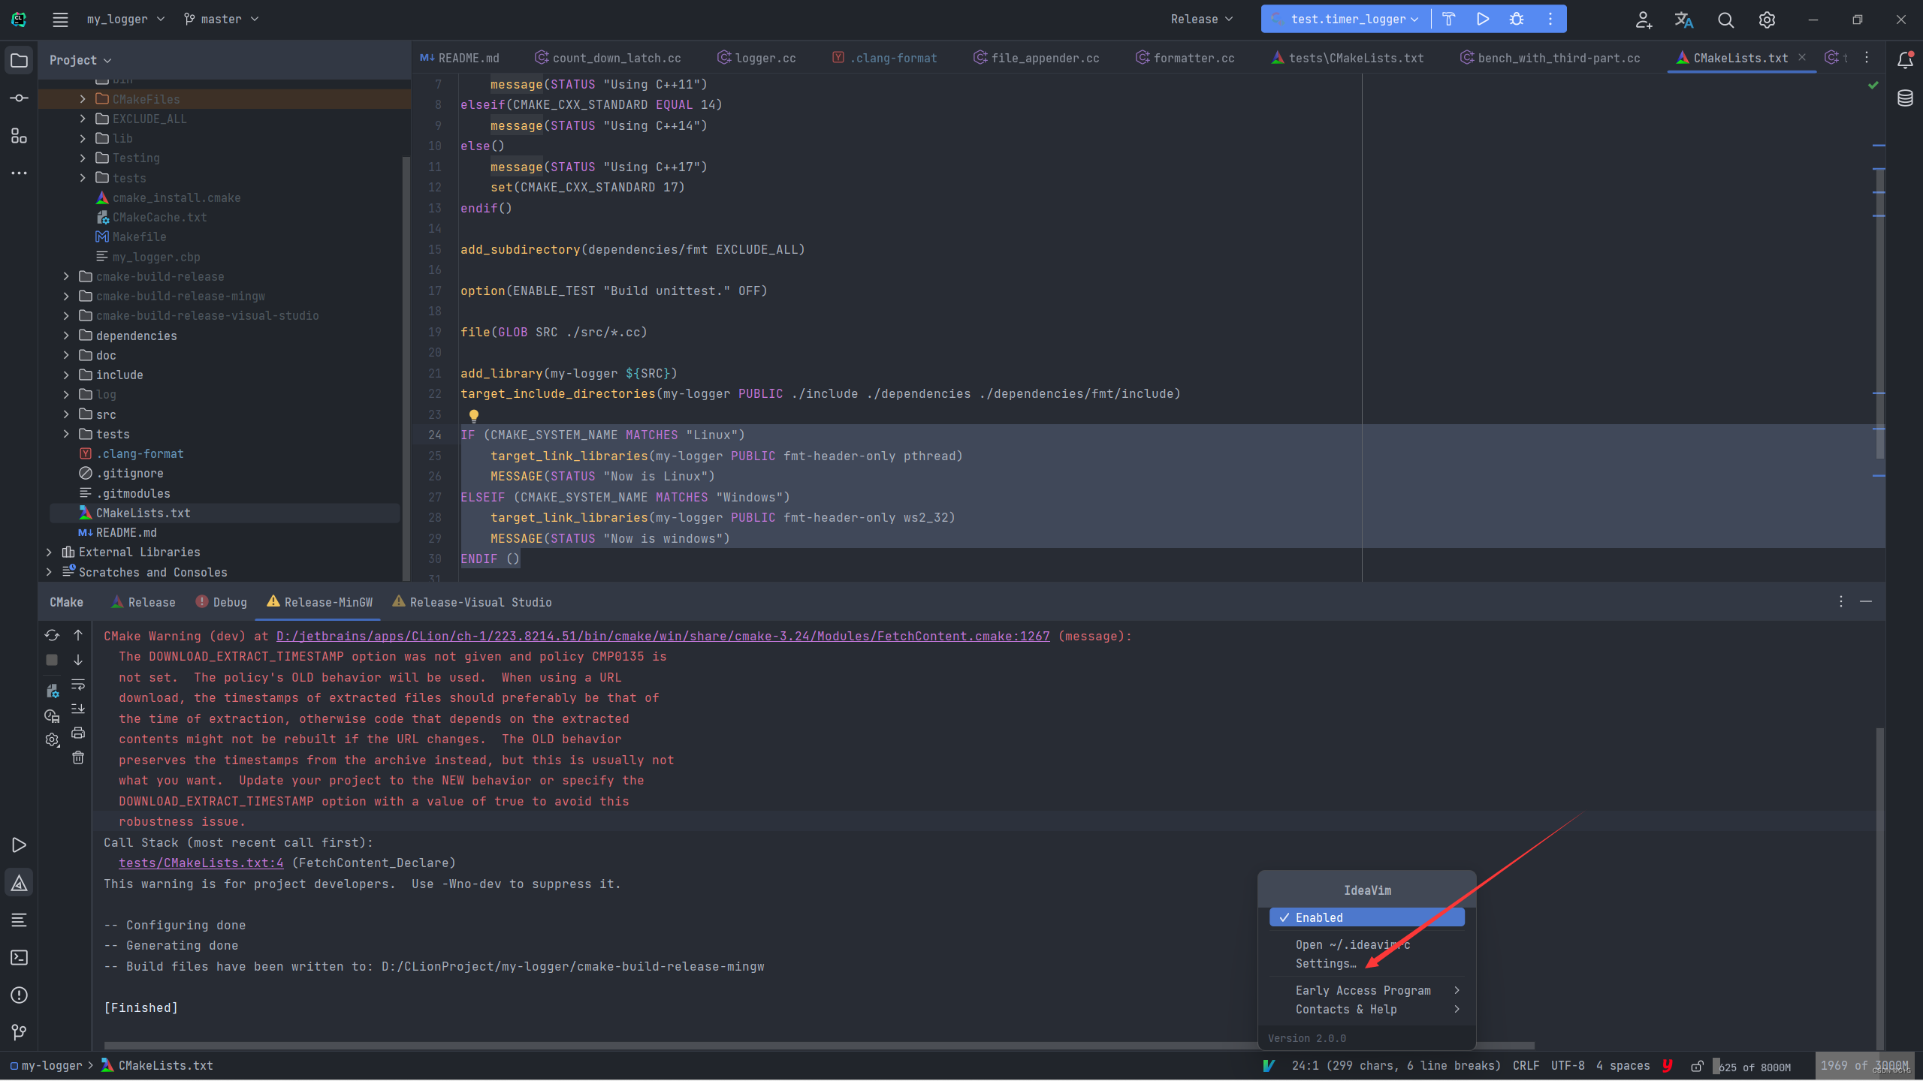This screenshot has width=1923, height=1081.
Task: Open the Project tool window icon
Action: (20, 60)
